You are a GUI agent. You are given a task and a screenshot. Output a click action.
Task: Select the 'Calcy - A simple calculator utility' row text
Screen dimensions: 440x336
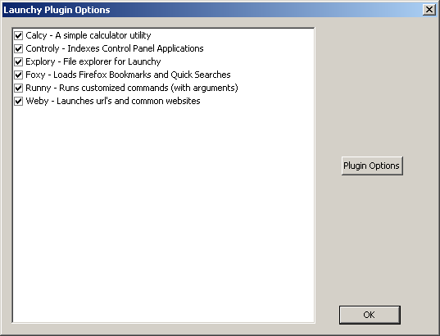(x=88, y=35)
